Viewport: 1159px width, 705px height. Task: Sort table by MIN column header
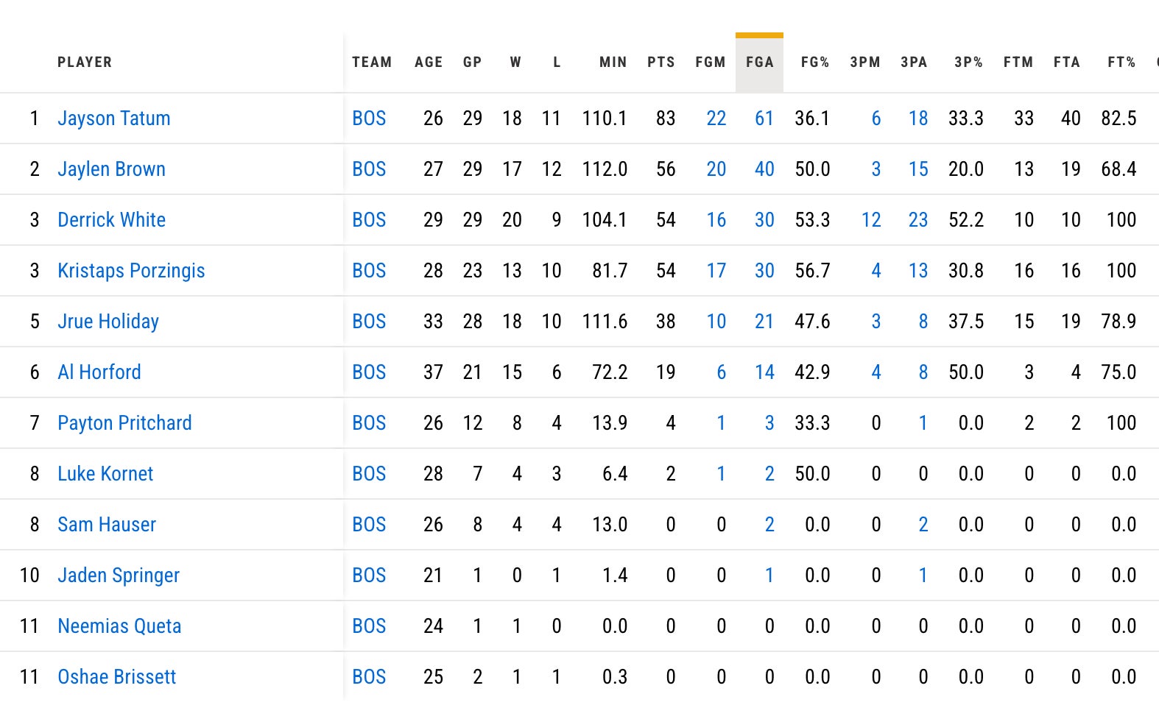[x=613, y=63]
